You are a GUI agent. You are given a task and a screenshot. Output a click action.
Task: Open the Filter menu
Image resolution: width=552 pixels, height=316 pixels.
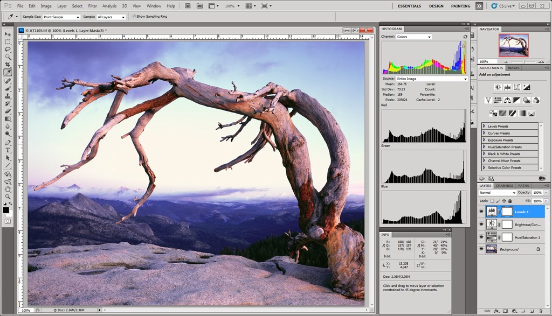pos(93,6)
